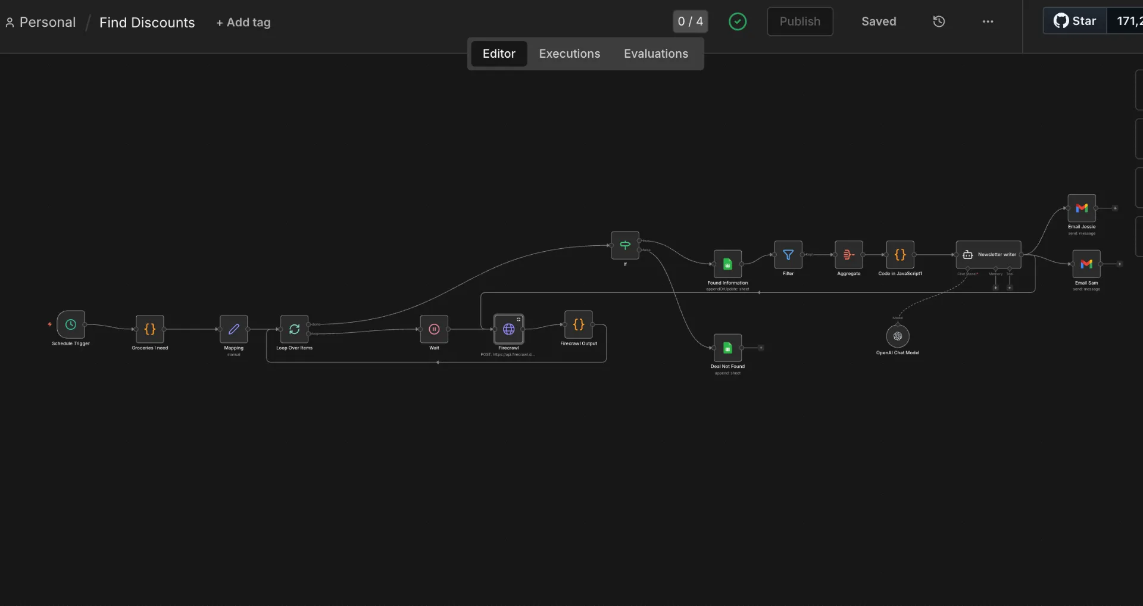Switch to the Editor tab
Viewport: 1143px width, 606px height.
[x=499, y=54]
